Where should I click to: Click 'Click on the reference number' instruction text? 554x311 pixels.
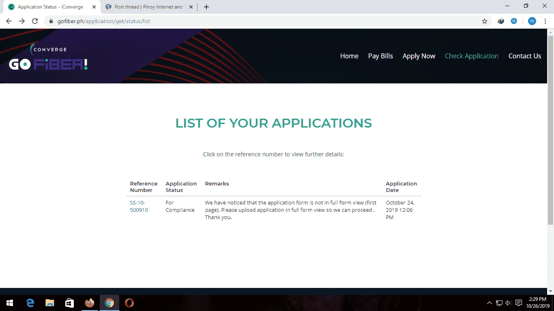click(273, 154)
